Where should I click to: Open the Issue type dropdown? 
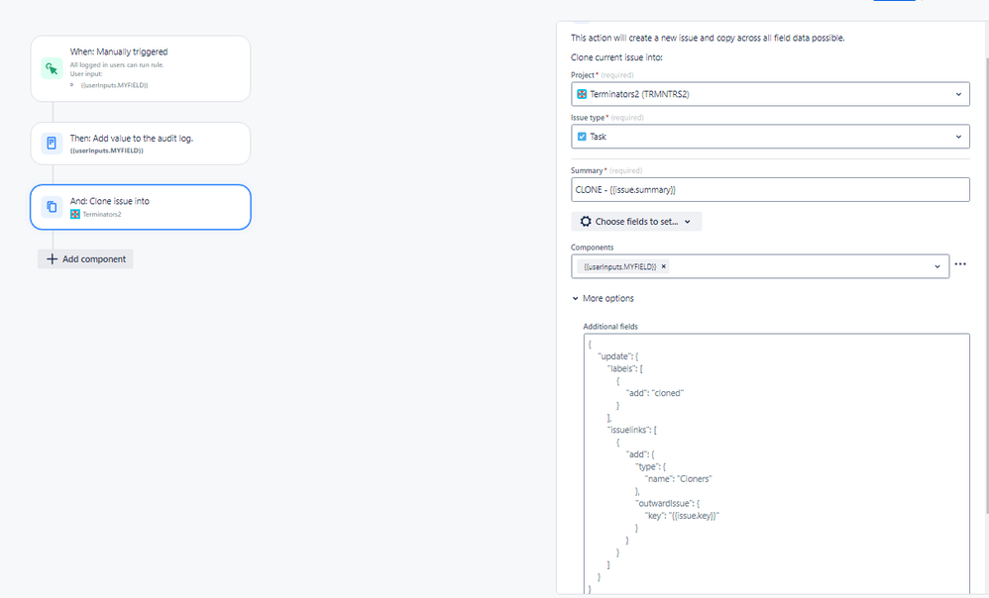coord(770,137)
